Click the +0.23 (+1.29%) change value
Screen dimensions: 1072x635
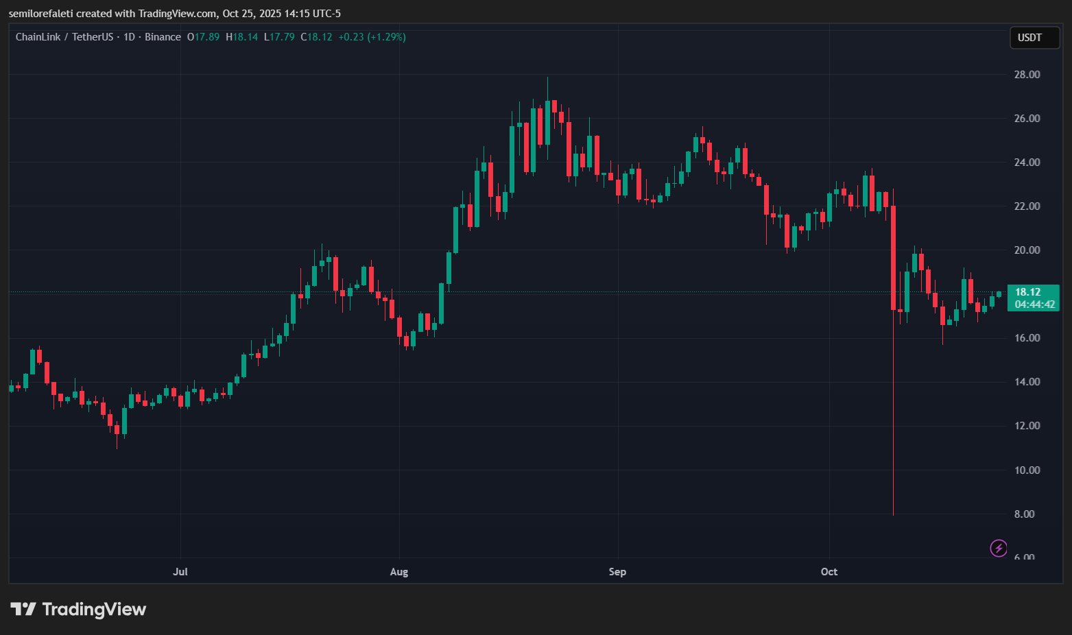click(x=372, y=37)
